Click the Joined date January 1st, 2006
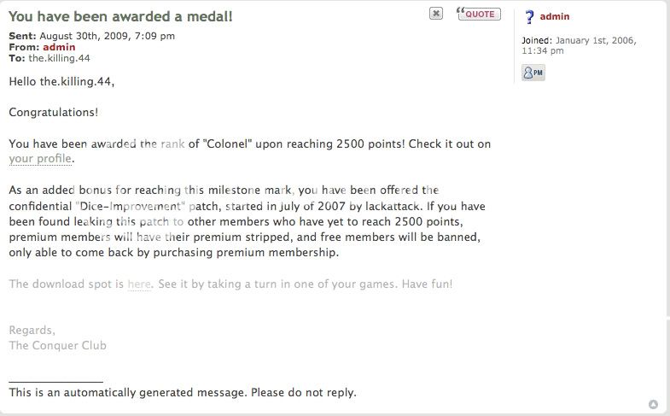The width and height of the screenshot is (670, 416). coord(595,40)
